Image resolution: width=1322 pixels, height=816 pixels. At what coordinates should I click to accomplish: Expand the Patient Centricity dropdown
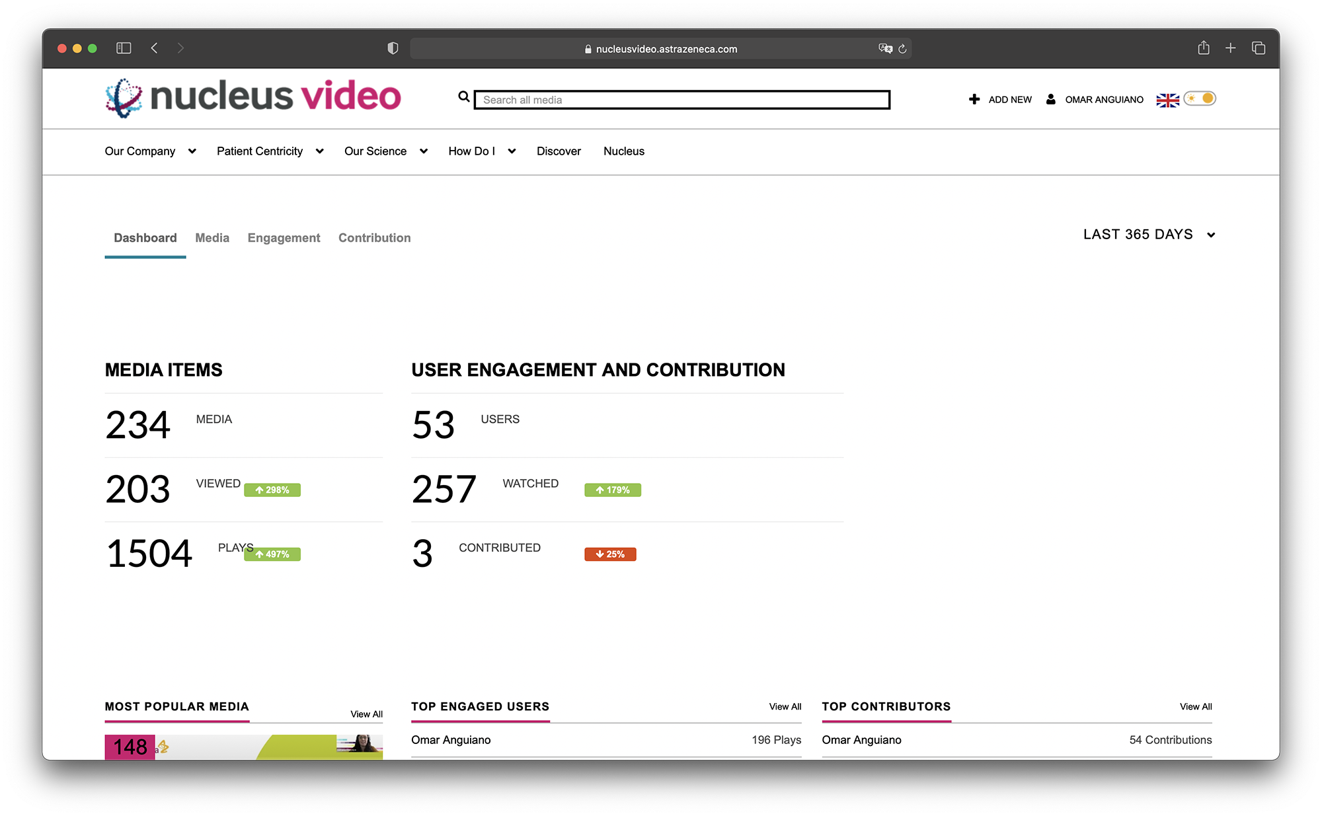click(270, 151)
